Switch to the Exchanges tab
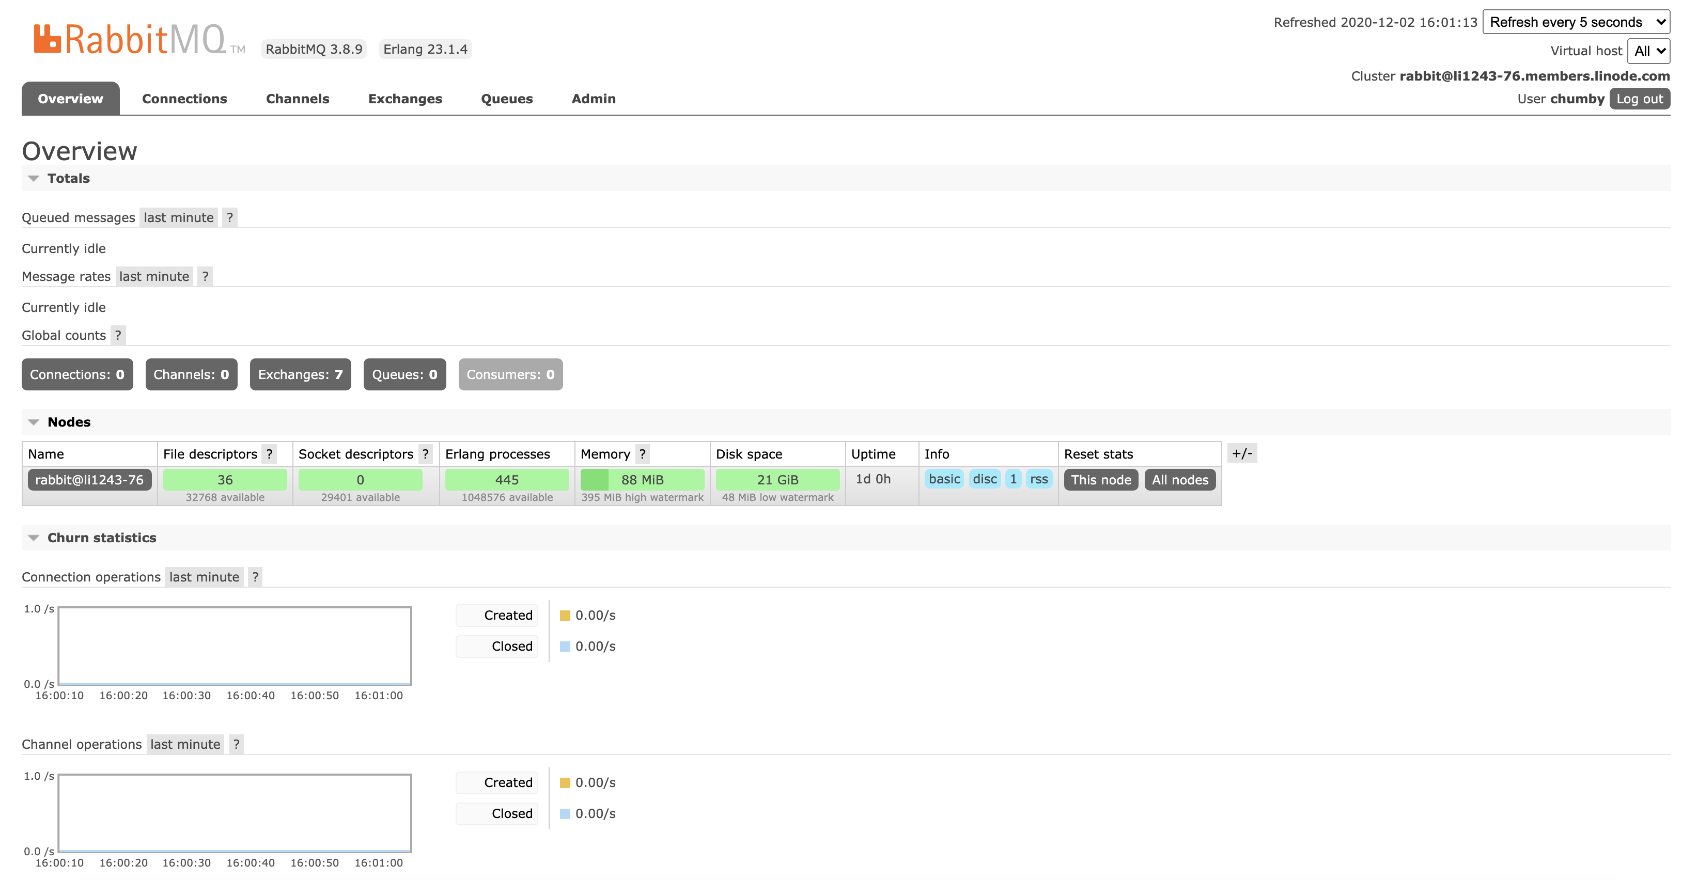The height and width of the screenshot is (881, 1682). click(x=405, y=99)
